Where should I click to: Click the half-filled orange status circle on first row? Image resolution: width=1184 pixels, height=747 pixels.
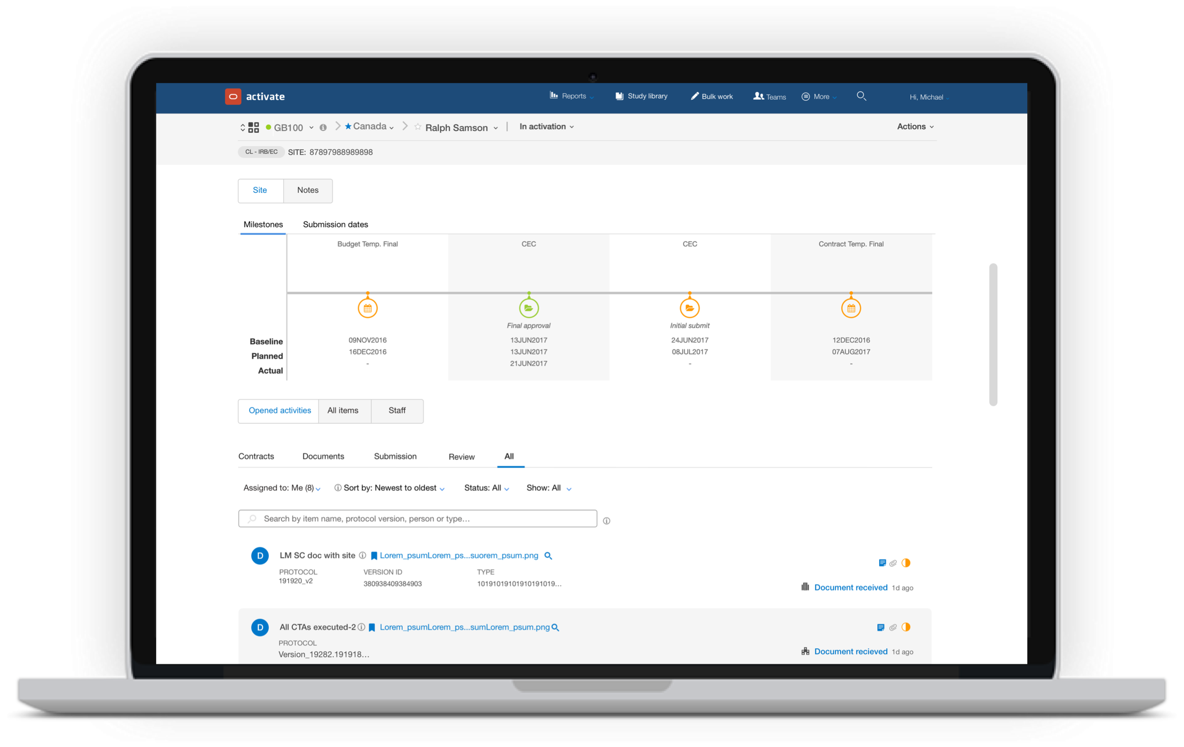pyautogui.click(x=906, y=563)
